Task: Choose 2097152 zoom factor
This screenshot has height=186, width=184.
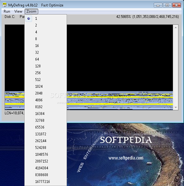Action: (x=46, y=161)
